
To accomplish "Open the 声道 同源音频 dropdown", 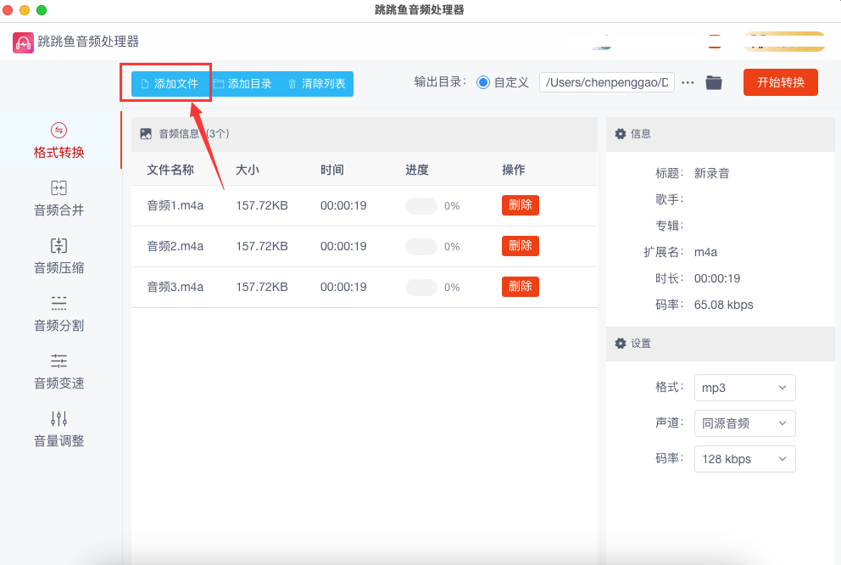I will pos(744,423).
